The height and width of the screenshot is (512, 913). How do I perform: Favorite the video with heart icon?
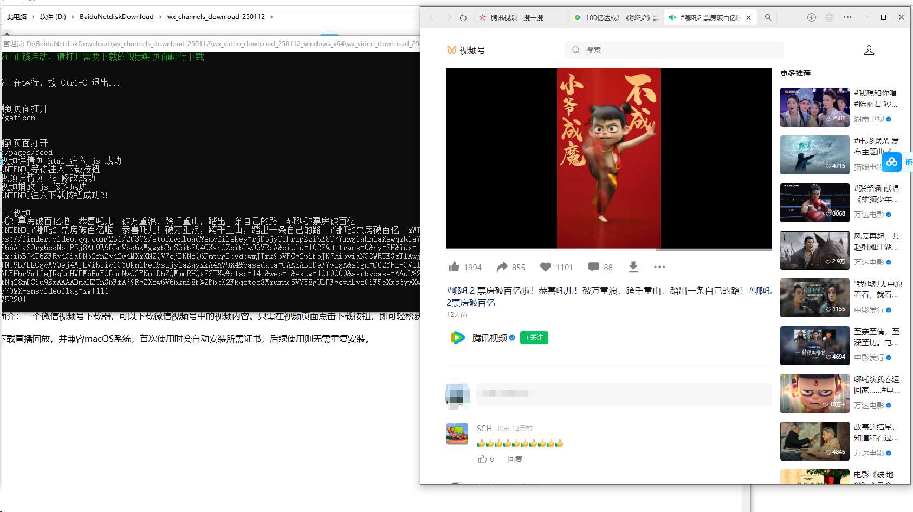[546, 267]
